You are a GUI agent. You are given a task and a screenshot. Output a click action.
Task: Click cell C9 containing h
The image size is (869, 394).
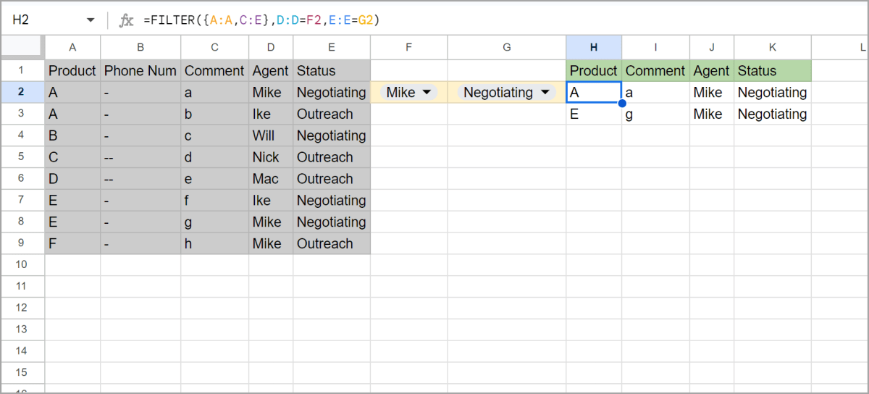tap(215, 243)
